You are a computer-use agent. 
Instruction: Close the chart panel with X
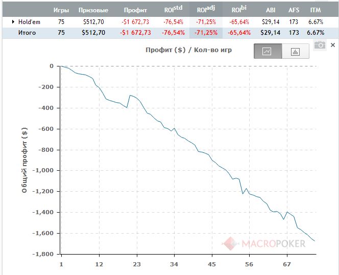point(333,45)
